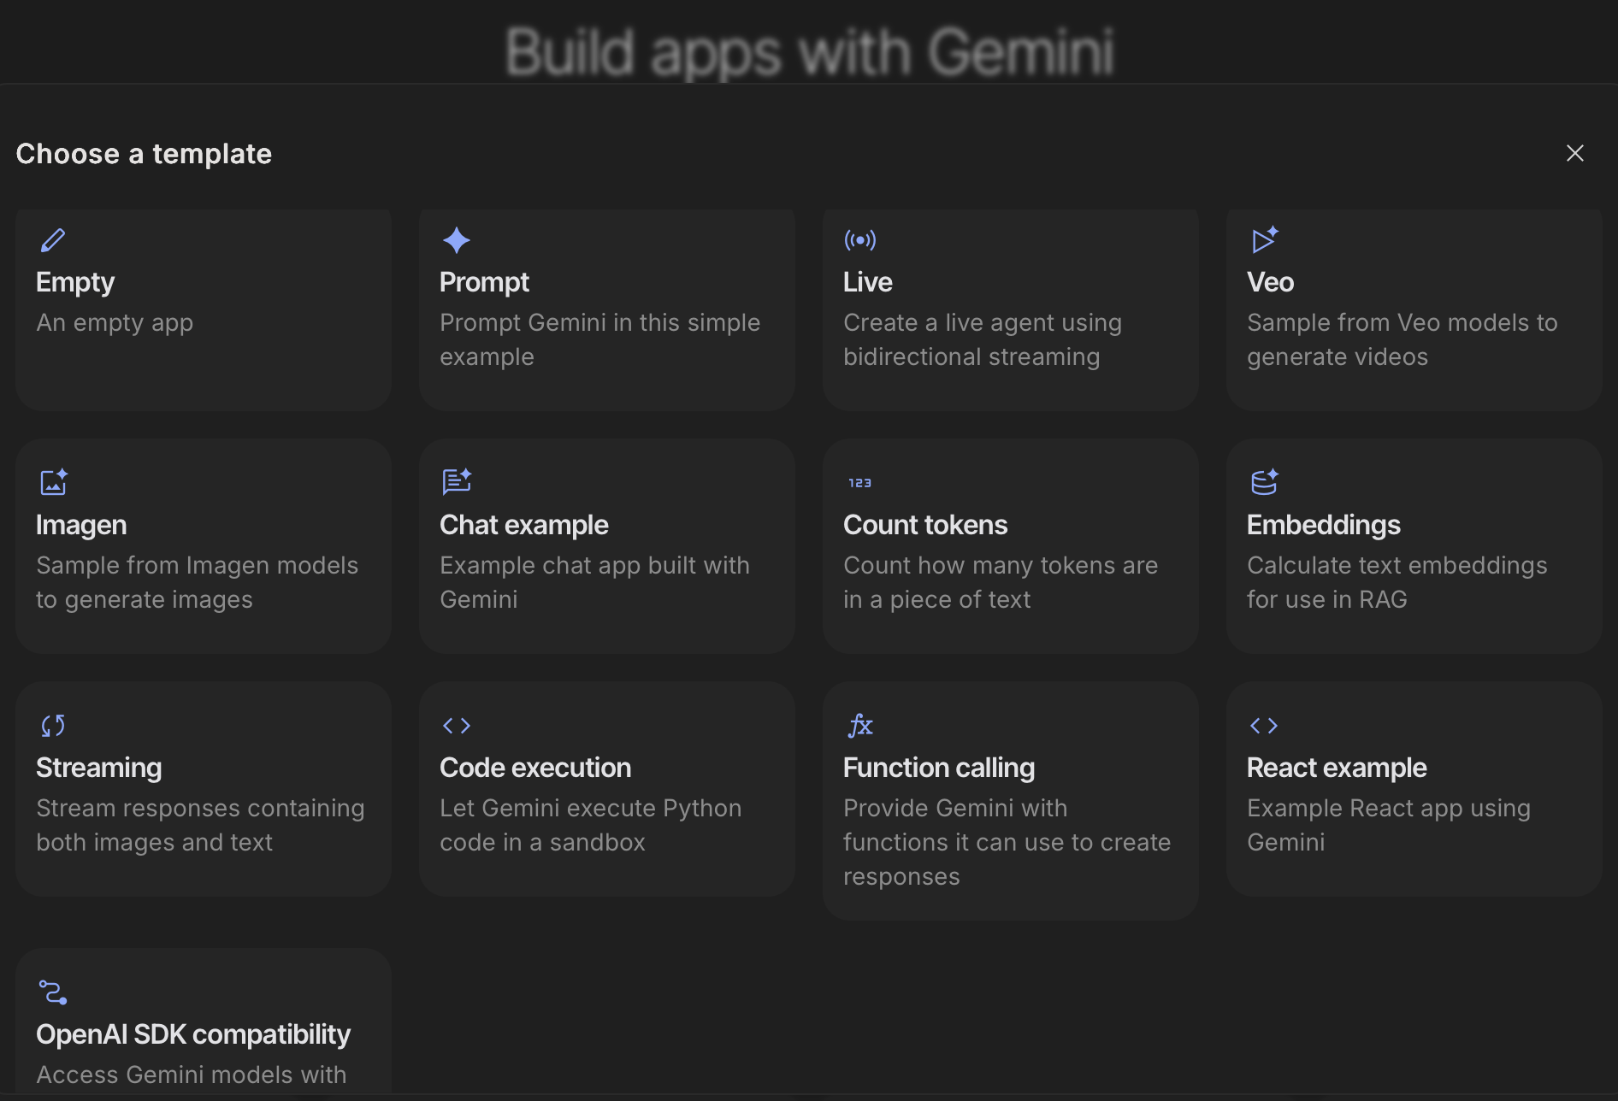The width and height of the screenshot is (1618, 1101).
Task: Click the Embeddings database icon
Action: pos(1265,482)
